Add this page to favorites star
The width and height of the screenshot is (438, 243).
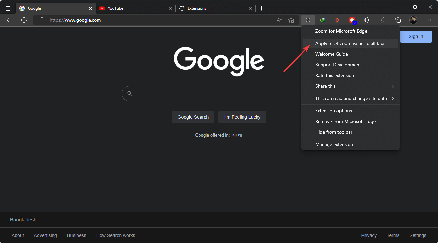(291, 20)
